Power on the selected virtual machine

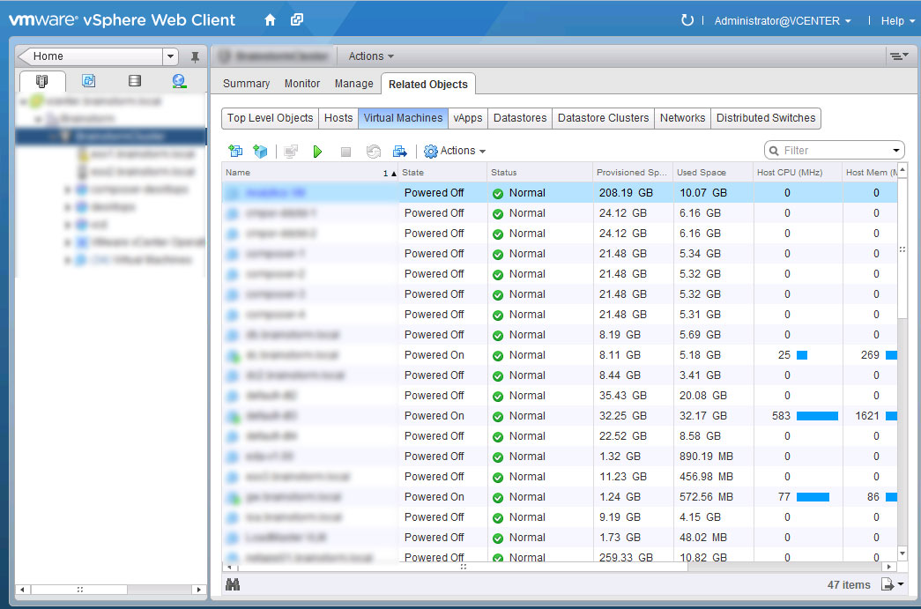318,152
